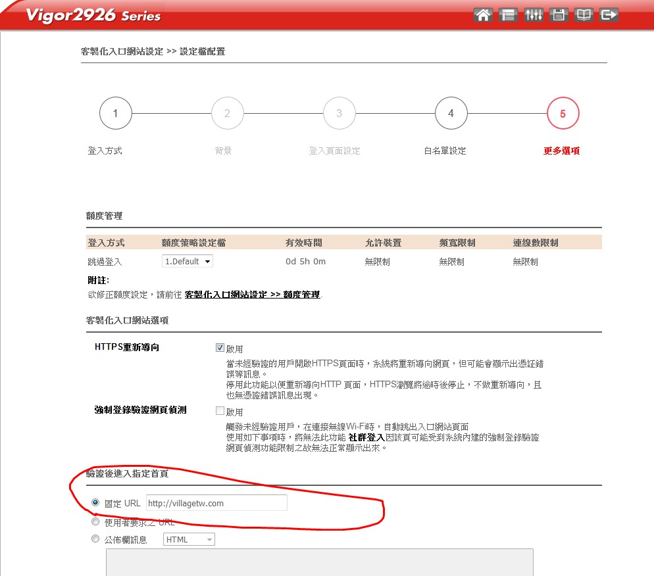The width and height of the screenshot is (654, 576).
Task: Select the 固定 URL radio button
Action: (96, 503)
